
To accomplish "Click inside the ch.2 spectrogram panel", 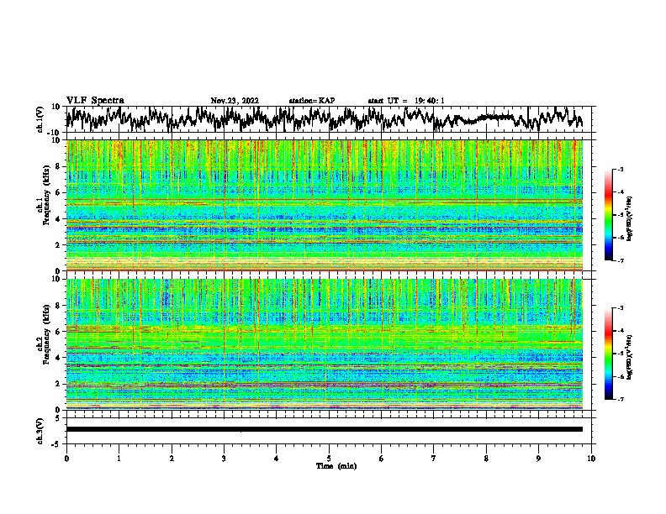I will [325, 344].
